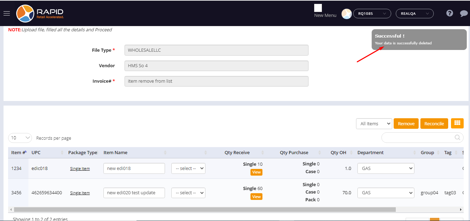Sort table by UPC column header
Screen dimensions: 470x221
[x=36, y=153]
